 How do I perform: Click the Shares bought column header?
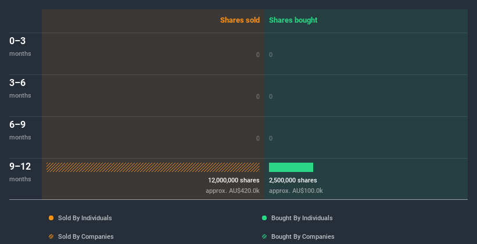(x=293, y=20)
